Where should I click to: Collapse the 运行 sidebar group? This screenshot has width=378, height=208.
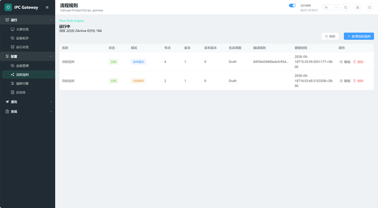(x=27, y=20)
